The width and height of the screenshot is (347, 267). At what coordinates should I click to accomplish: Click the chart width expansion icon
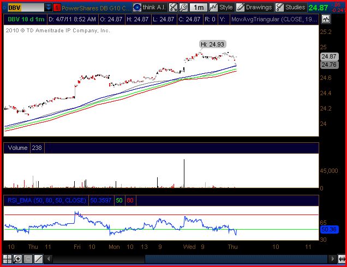(x=342, y=259)
